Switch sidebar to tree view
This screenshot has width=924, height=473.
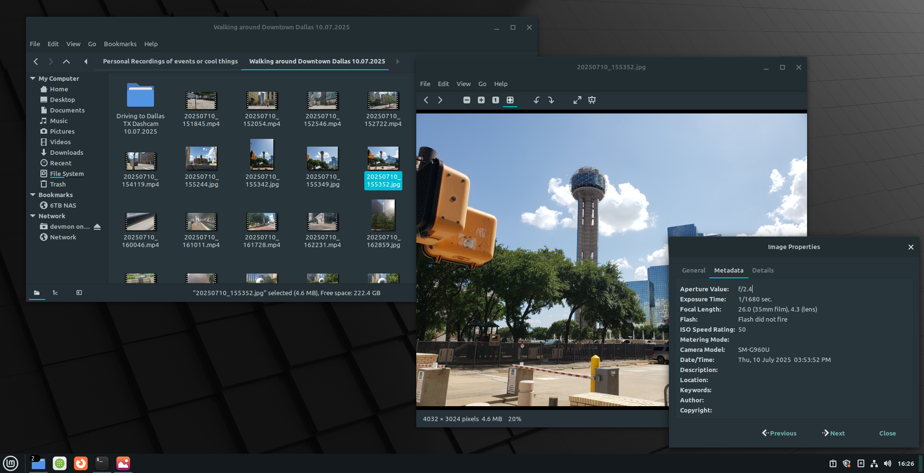(55, 293)
